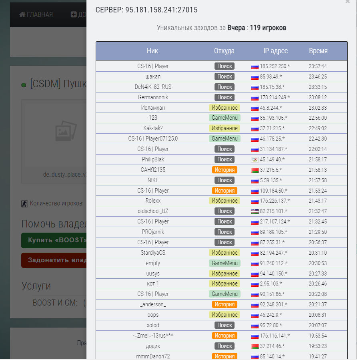Click the Купить «BOOST» green button
Image resolution: width=357 pixels, height=360 pixels.
54,240
